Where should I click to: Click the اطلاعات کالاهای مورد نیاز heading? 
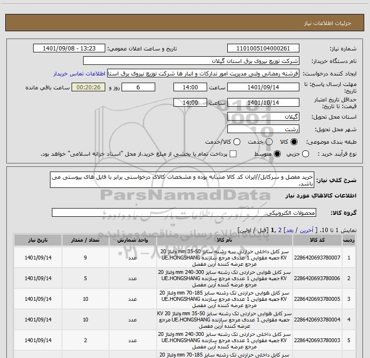tap(321, 196)
